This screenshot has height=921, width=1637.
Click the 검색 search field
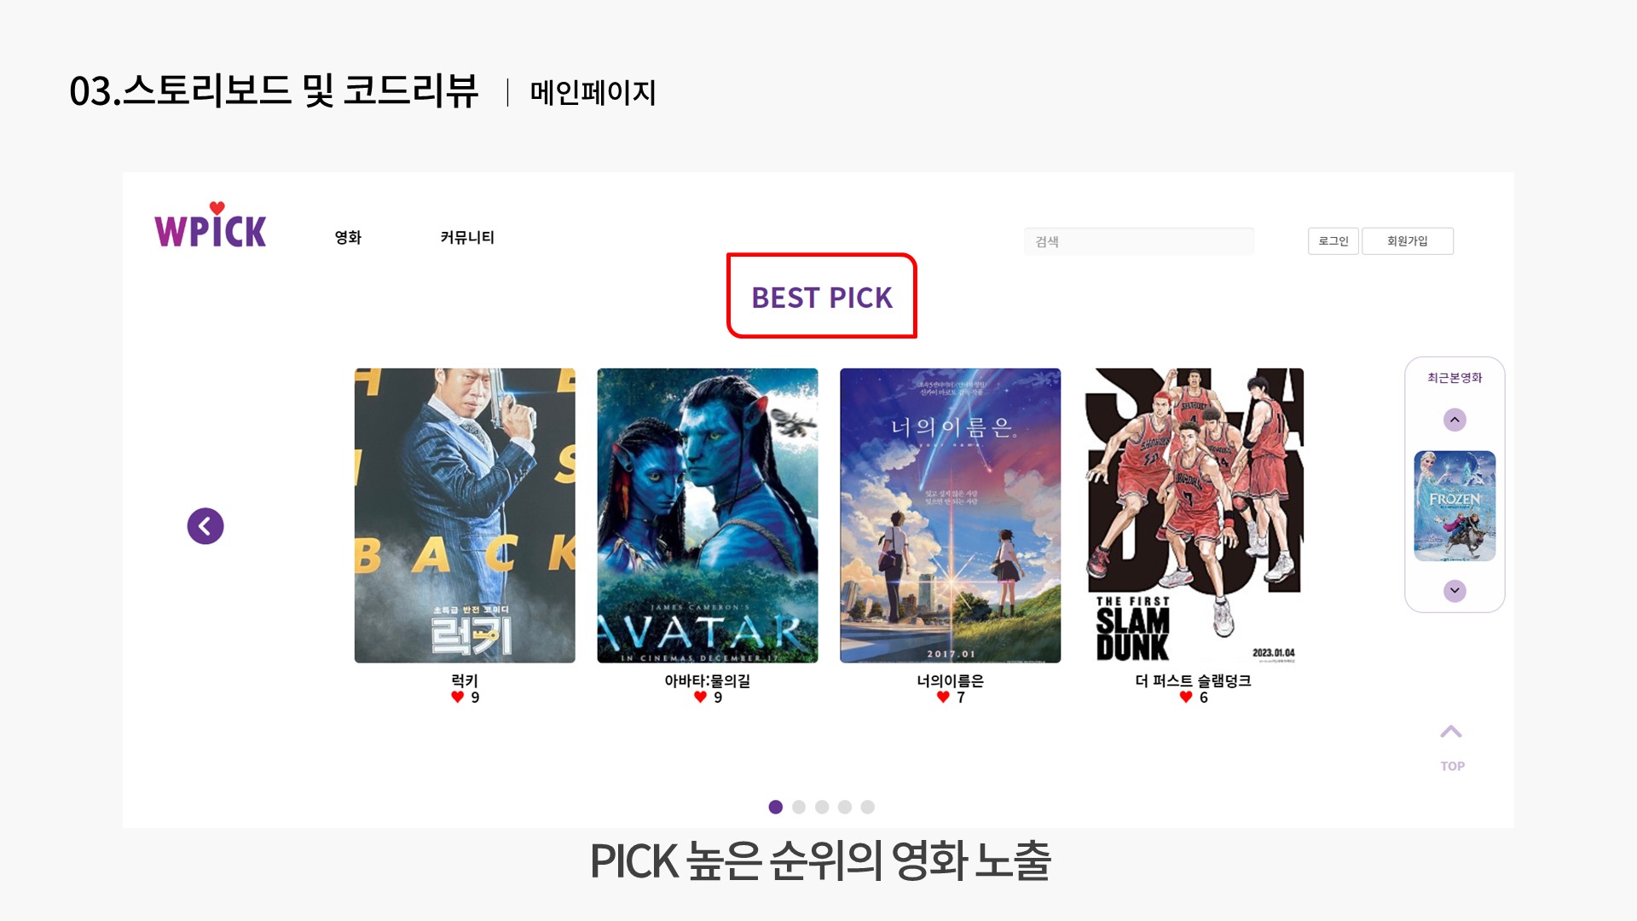1139,241
